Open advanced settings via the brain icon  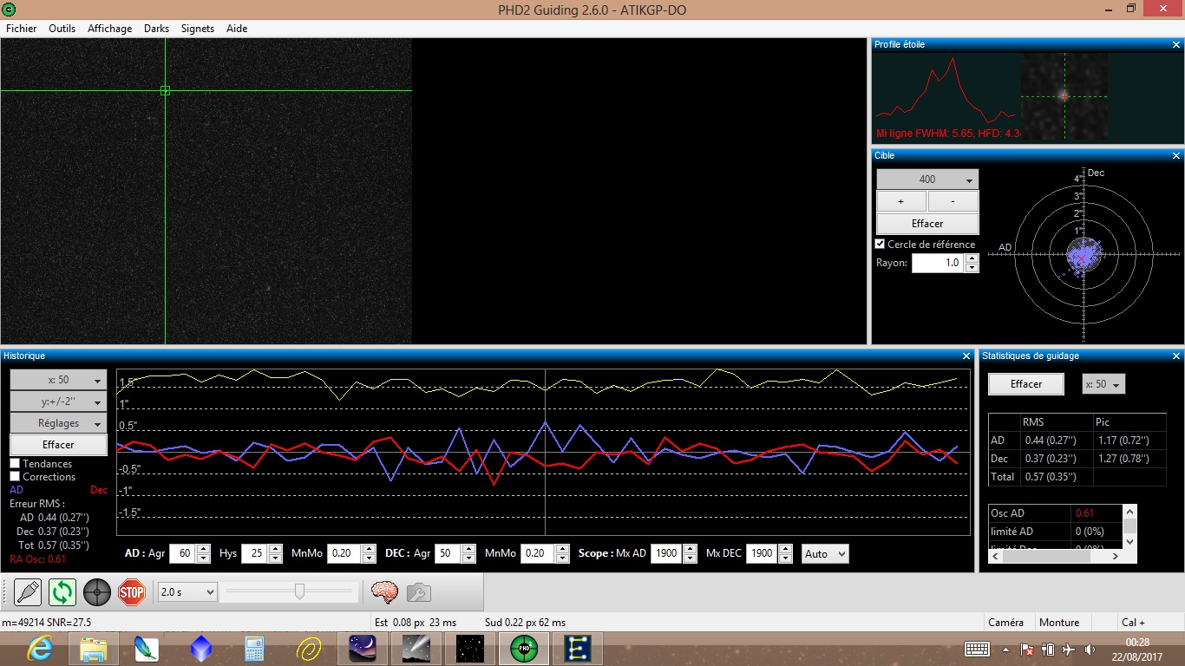click(384, 592)
